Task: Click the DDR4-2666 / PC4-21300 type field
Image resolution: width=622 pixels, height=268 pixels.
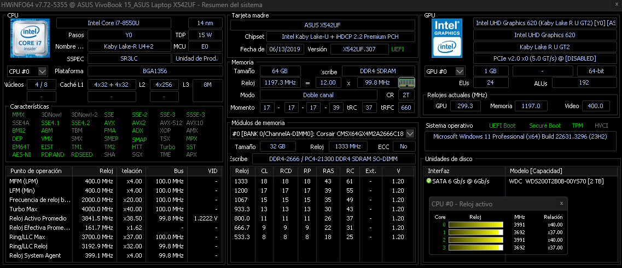Action: [x=334, y=159]
